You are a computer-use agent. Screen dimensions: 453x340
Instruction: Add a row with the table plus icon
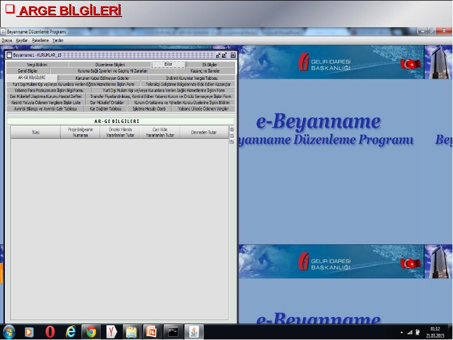point(232,129)
